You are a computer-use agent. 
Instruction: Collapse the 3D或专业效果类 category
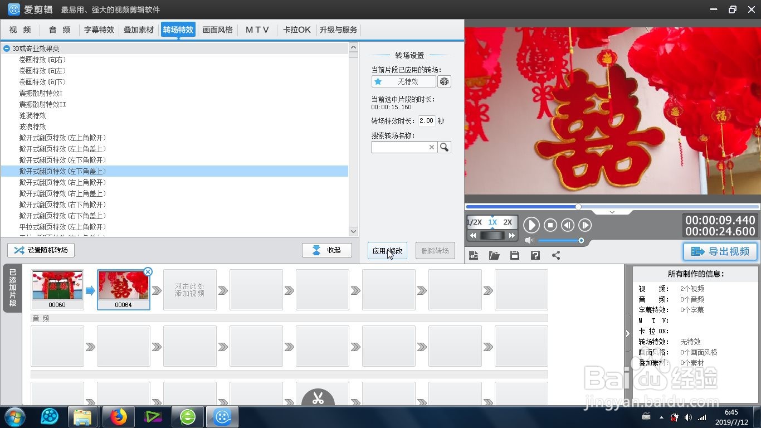tap(6, 48)
